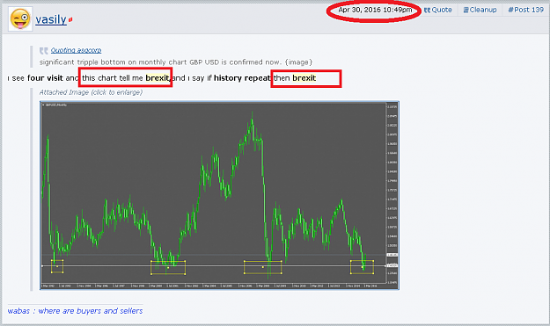Click the Apr 30, 2016 post timestamp
Screen dimensions: 550x326
tap(375, 10)
